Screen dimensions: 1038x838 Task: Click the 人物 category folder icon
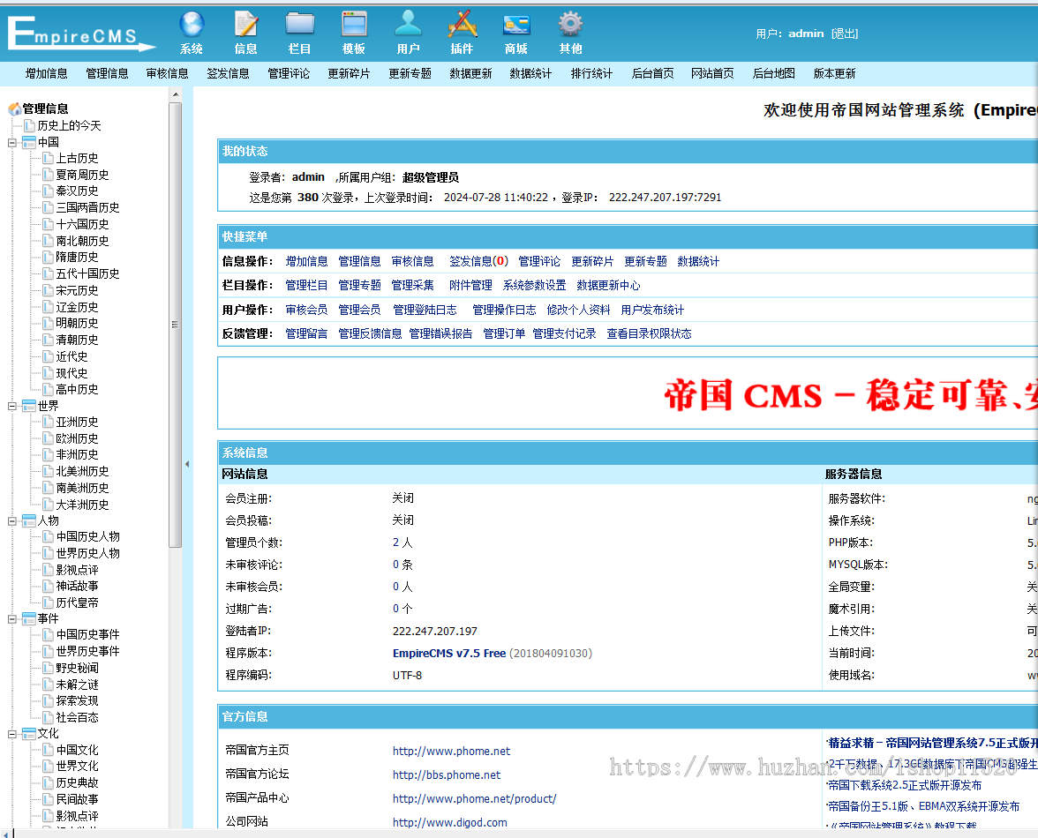click(x=29, y=521)
